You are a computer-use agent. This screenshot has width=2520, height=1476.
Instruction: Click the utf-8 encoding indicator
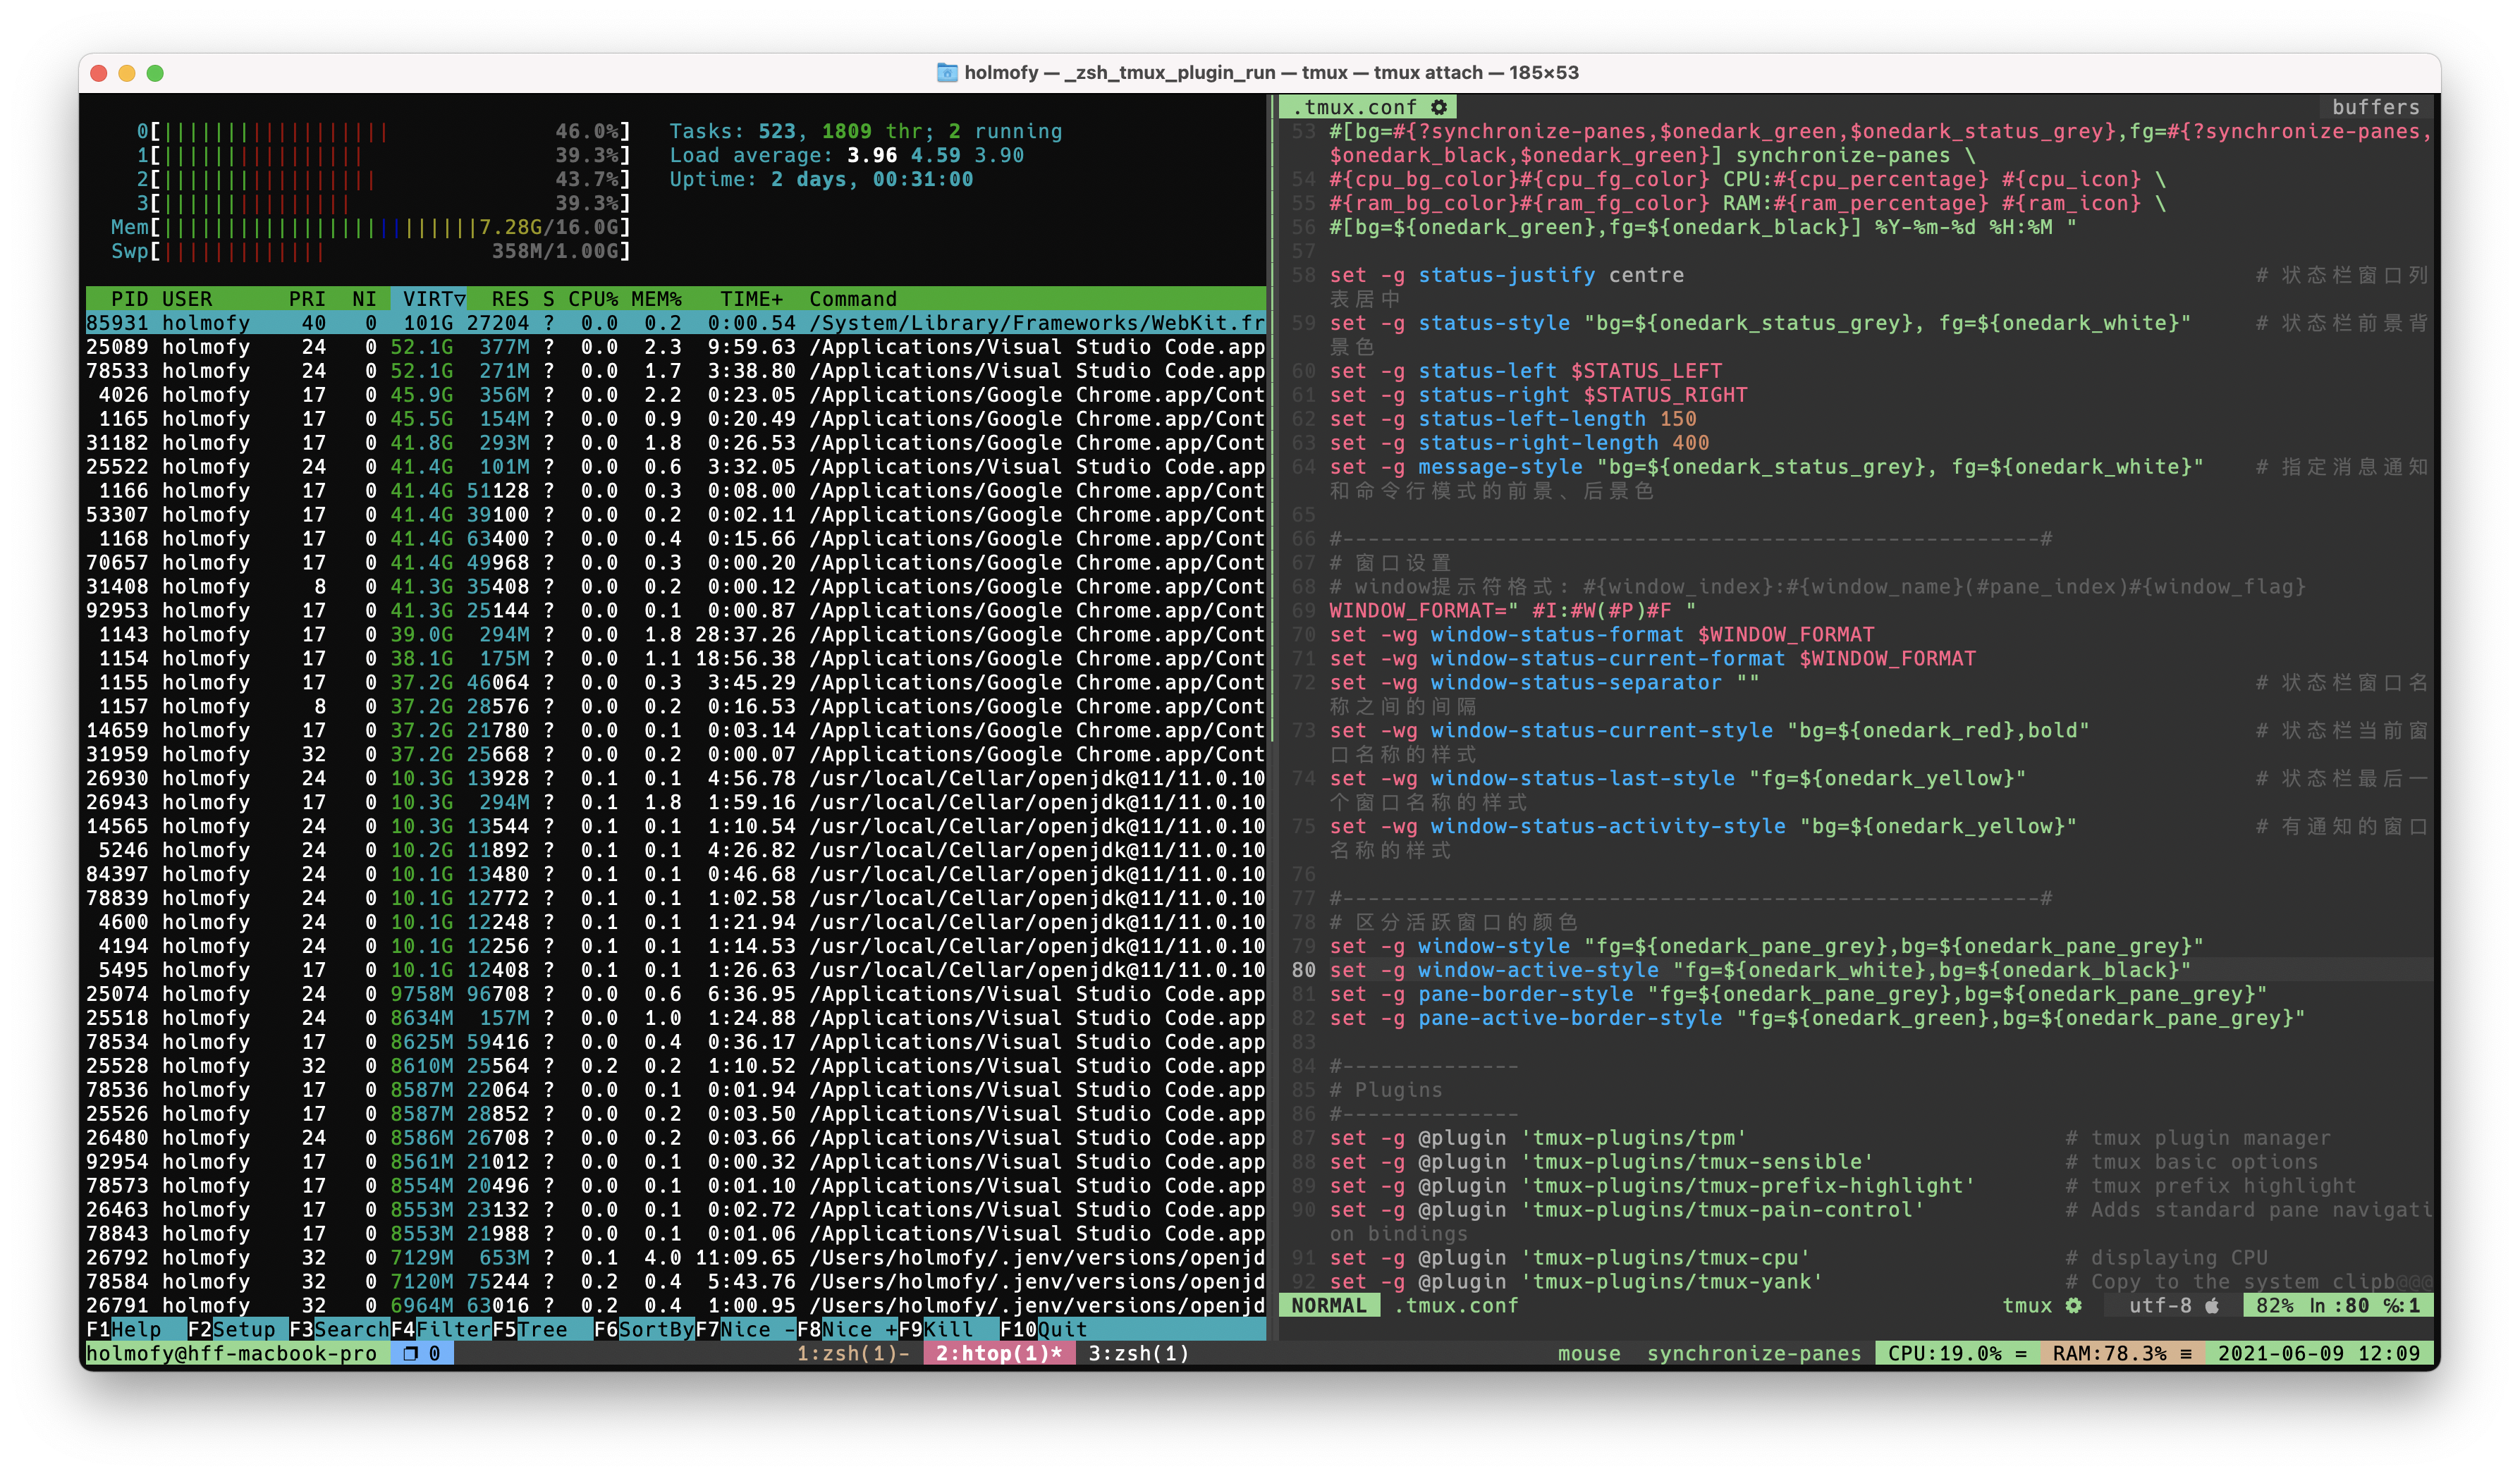(x=2160, y=1305)
